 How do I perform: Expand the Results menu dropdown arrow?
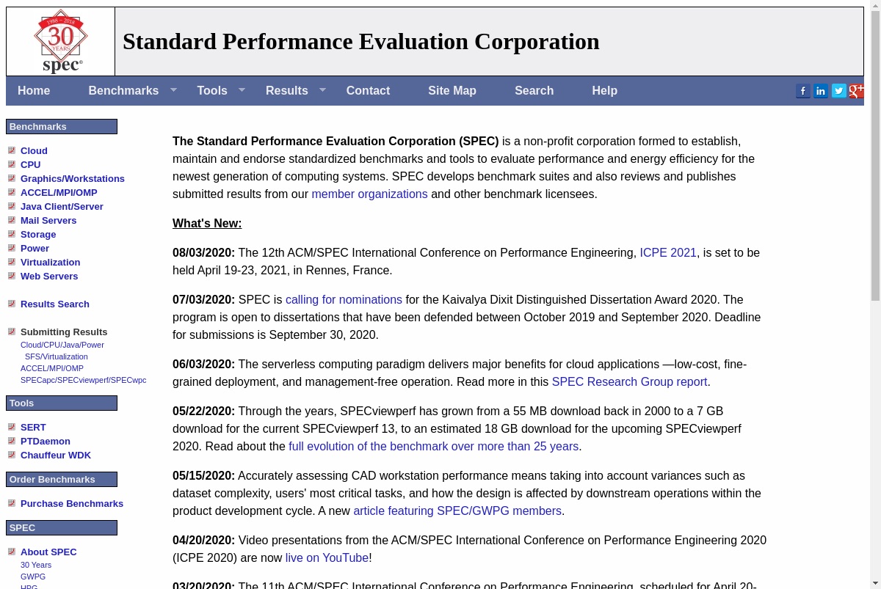click(322, 90)
